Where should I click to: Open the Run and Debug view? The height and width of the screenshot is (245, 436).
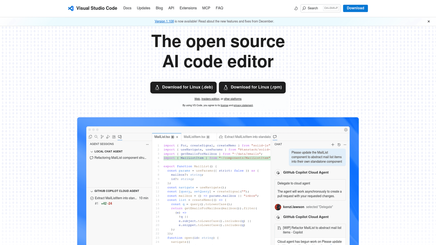pyautogui.click(x=108, y=137)
